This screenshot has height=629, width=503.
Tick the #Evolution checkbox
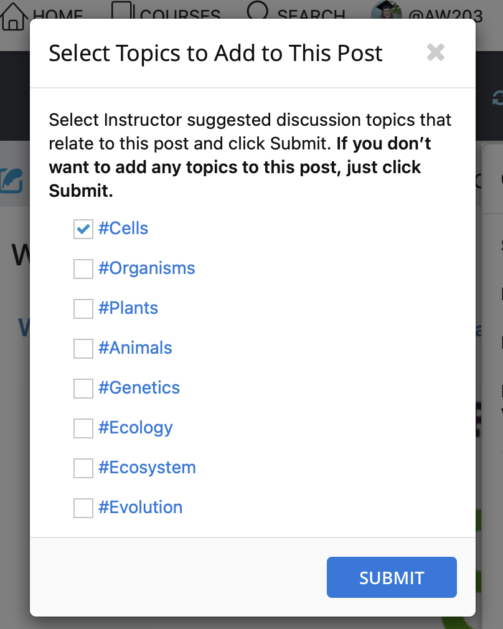tap(83, 508)
